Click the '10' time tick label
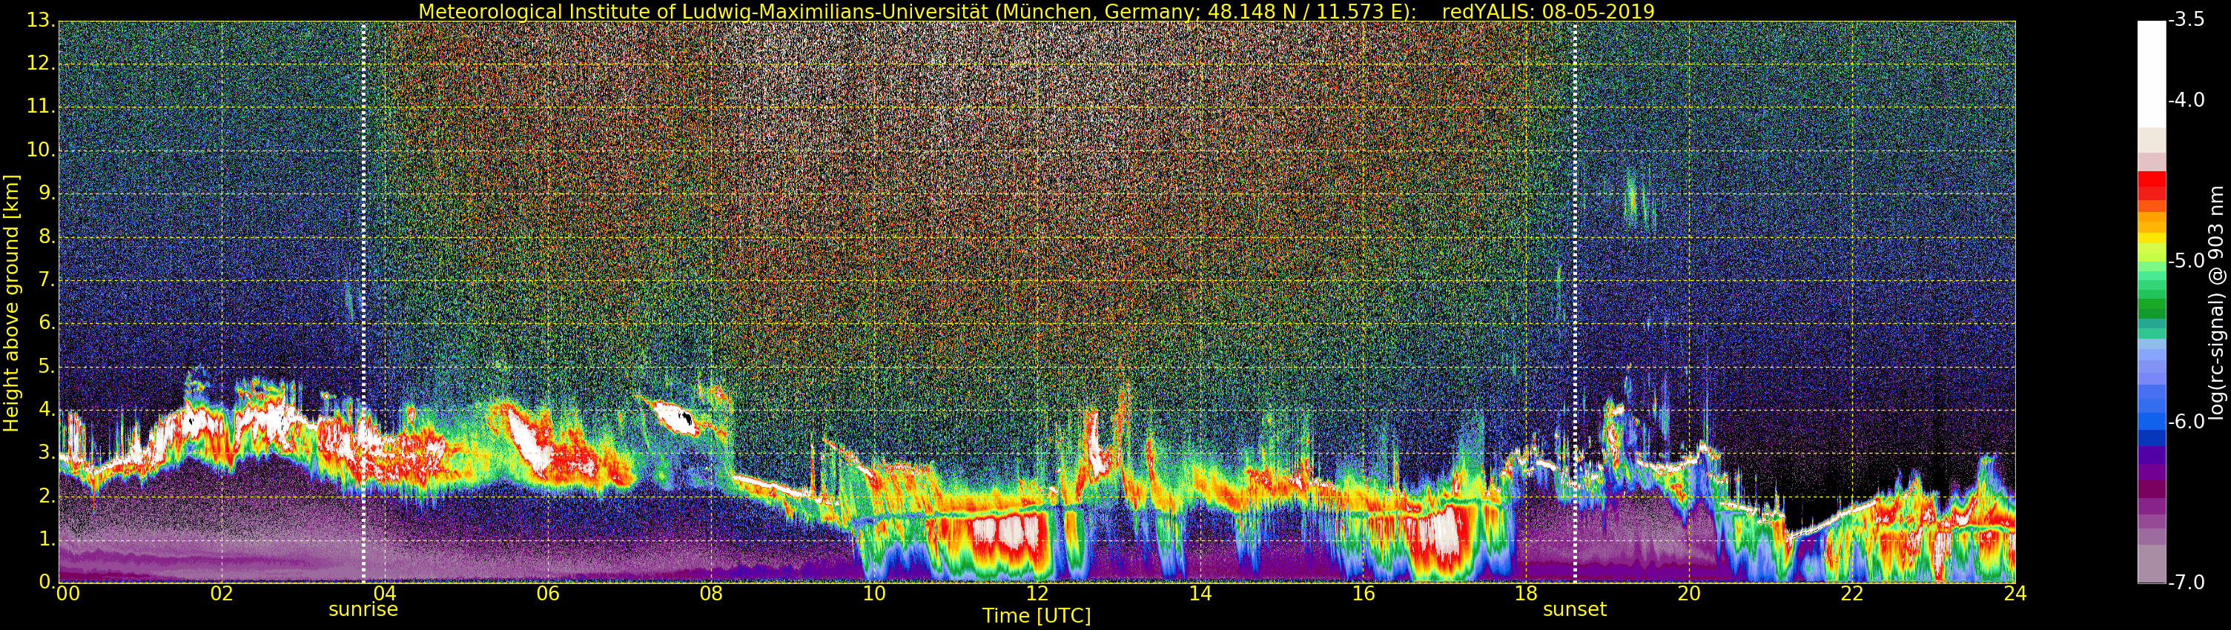The height and width of the screenshot is (630, 2231). tap(874, 593)
